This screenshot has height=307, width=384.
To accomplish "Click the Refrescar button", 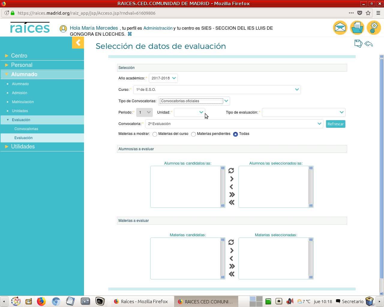I will point(335,124).
